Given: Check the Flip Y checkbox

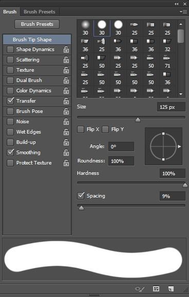Looking at the screenshot, I should (x=105, y=129).
